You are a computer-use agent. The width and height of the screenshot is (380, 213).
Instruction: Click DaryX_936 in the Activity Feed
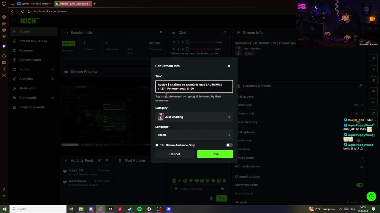(76, 170)
